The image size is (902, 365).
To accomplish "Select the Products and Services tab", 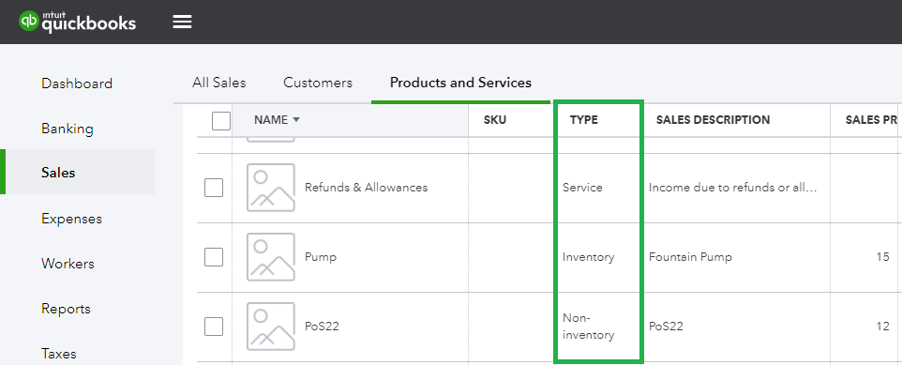I will (460, 83).
